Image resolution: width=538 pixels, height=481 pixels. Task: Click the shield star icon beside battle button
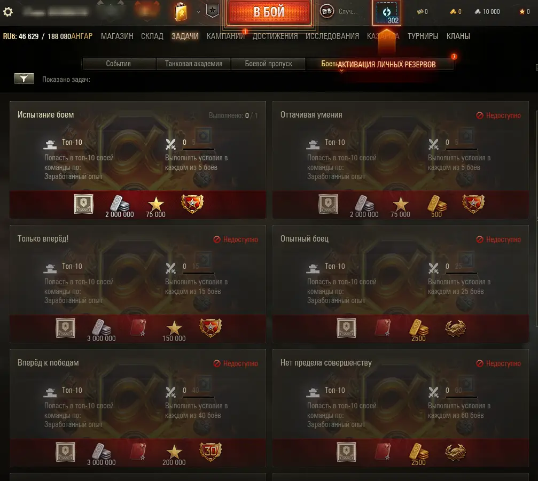213,11
